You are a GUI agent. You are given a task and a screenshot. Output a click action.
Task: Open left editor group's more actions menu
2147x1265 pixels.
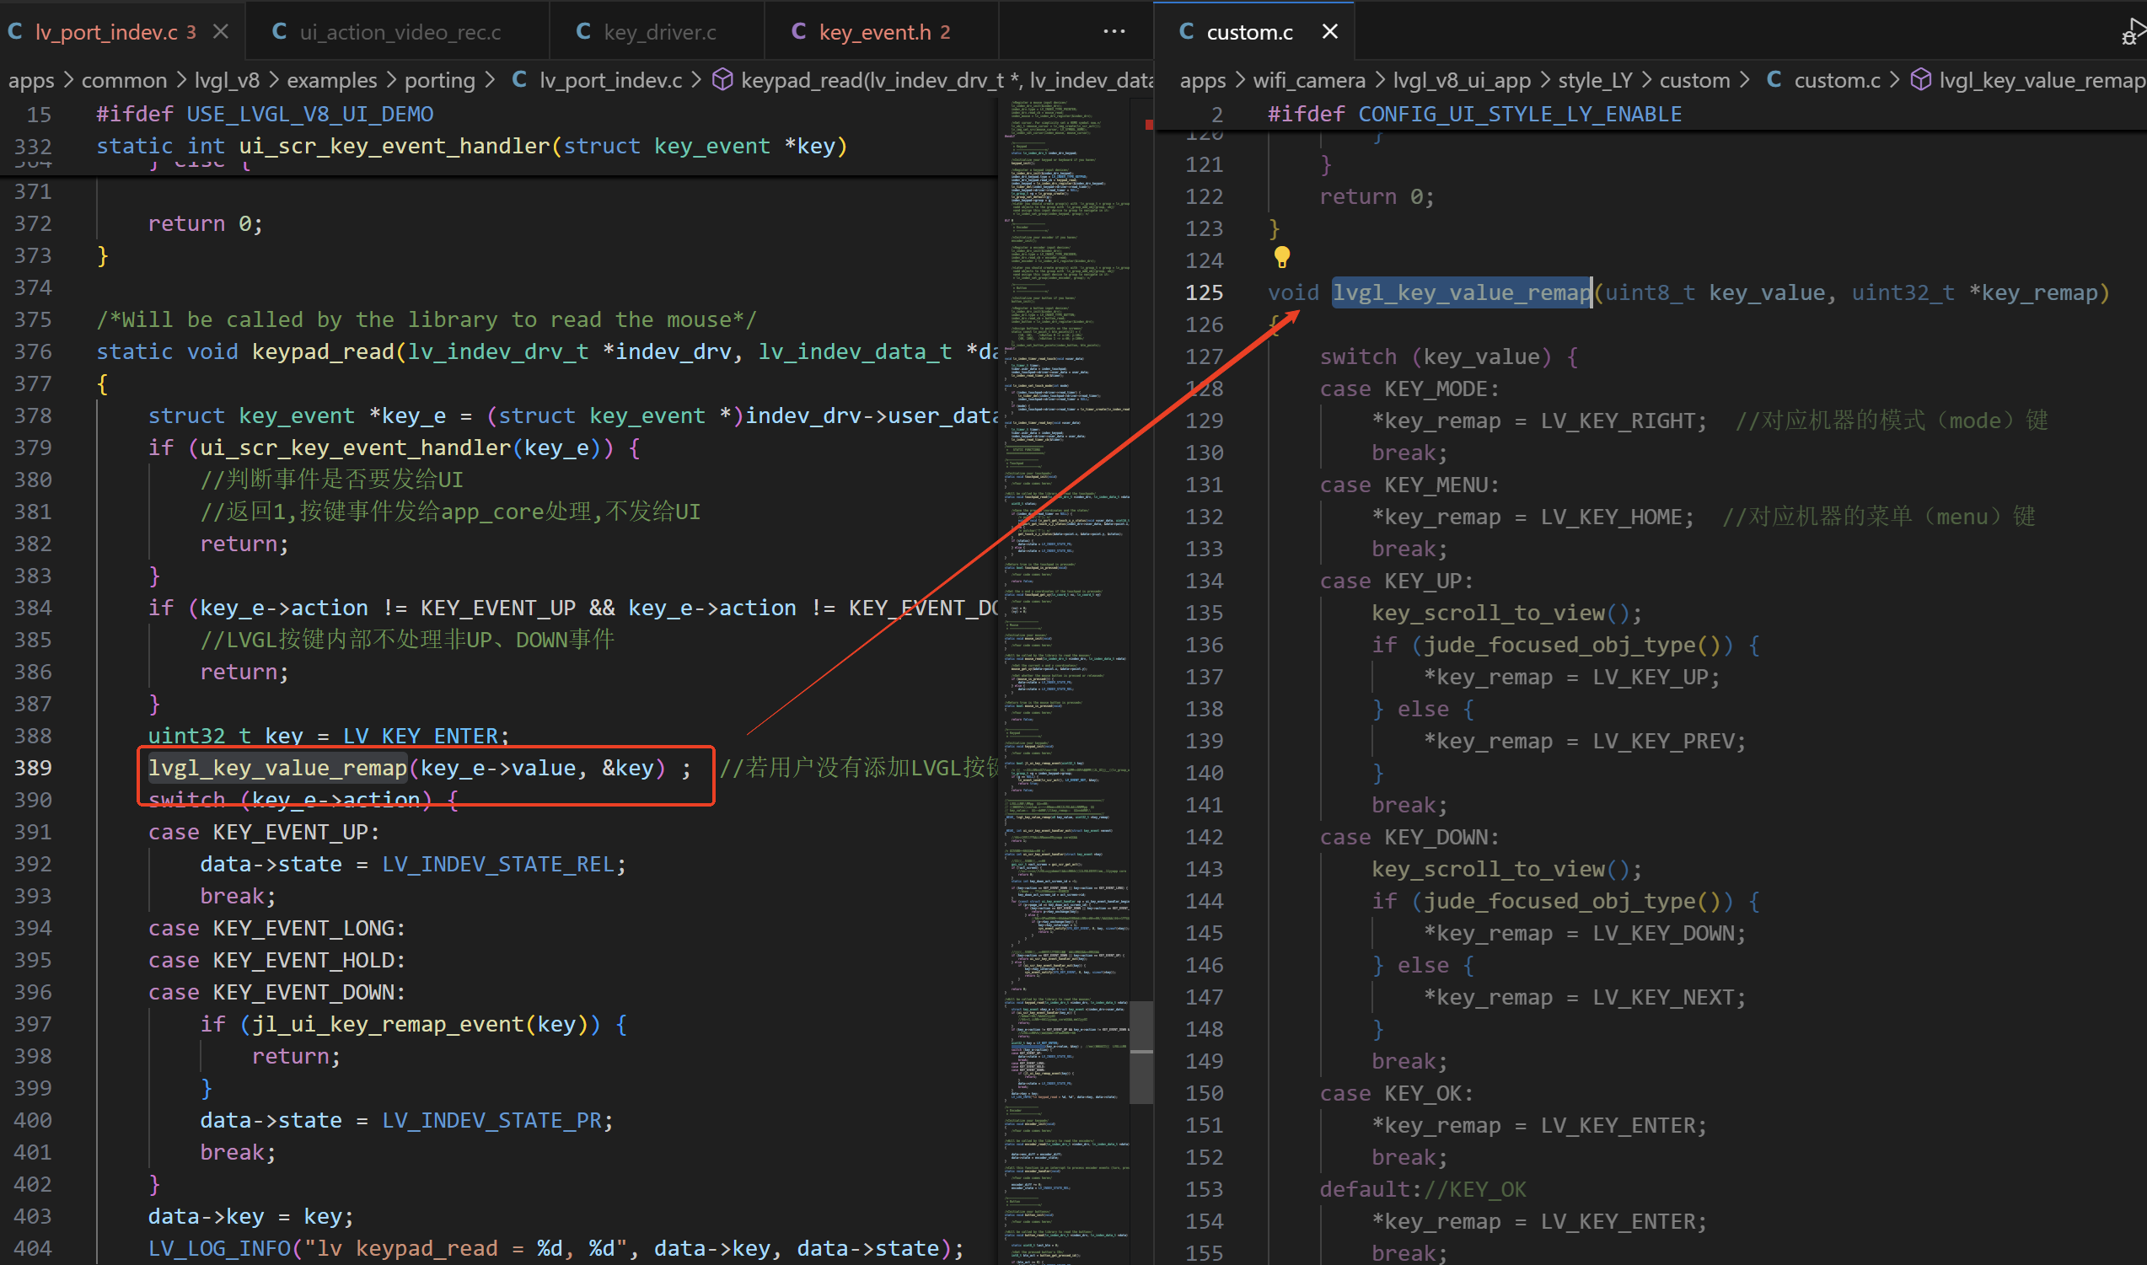tap(1114, 31)
